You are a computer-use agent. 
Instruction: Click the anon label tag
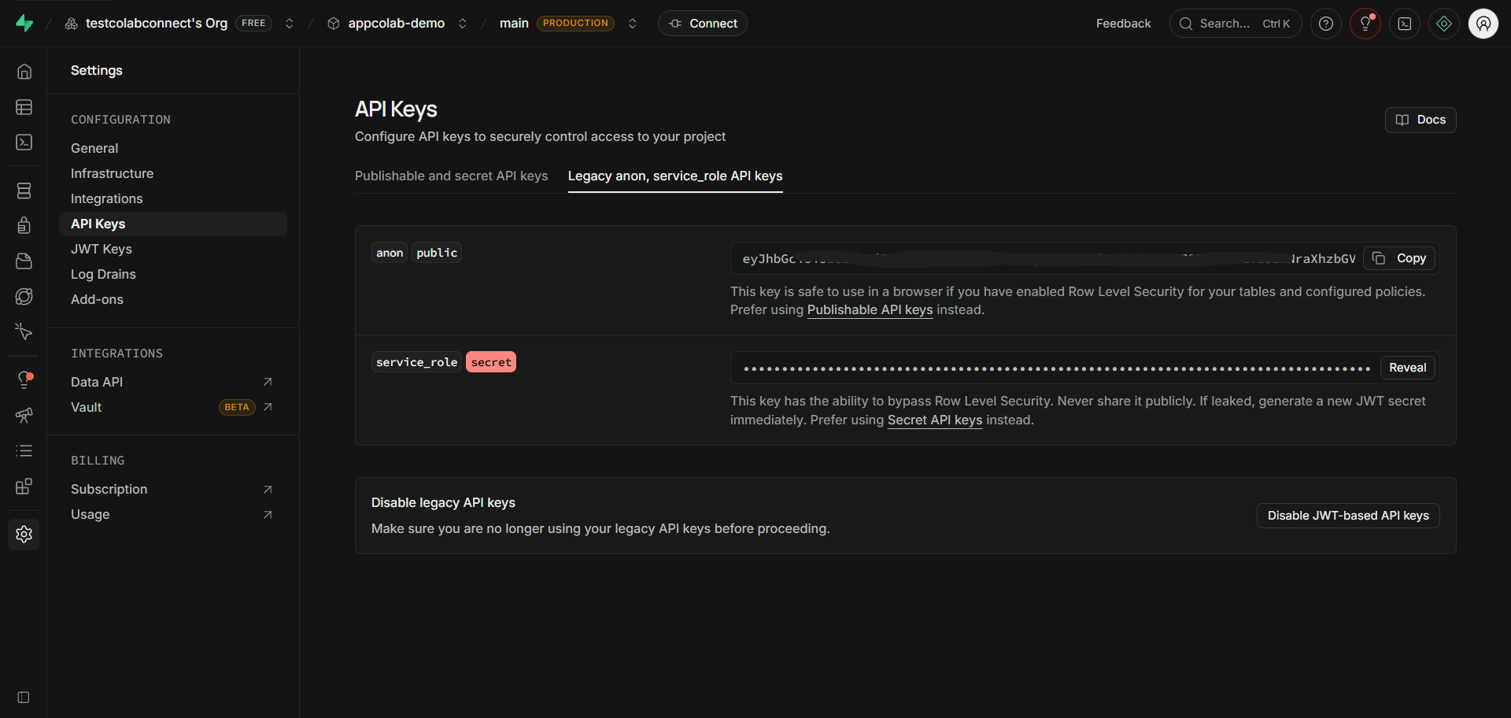click(x=390, y=253)
